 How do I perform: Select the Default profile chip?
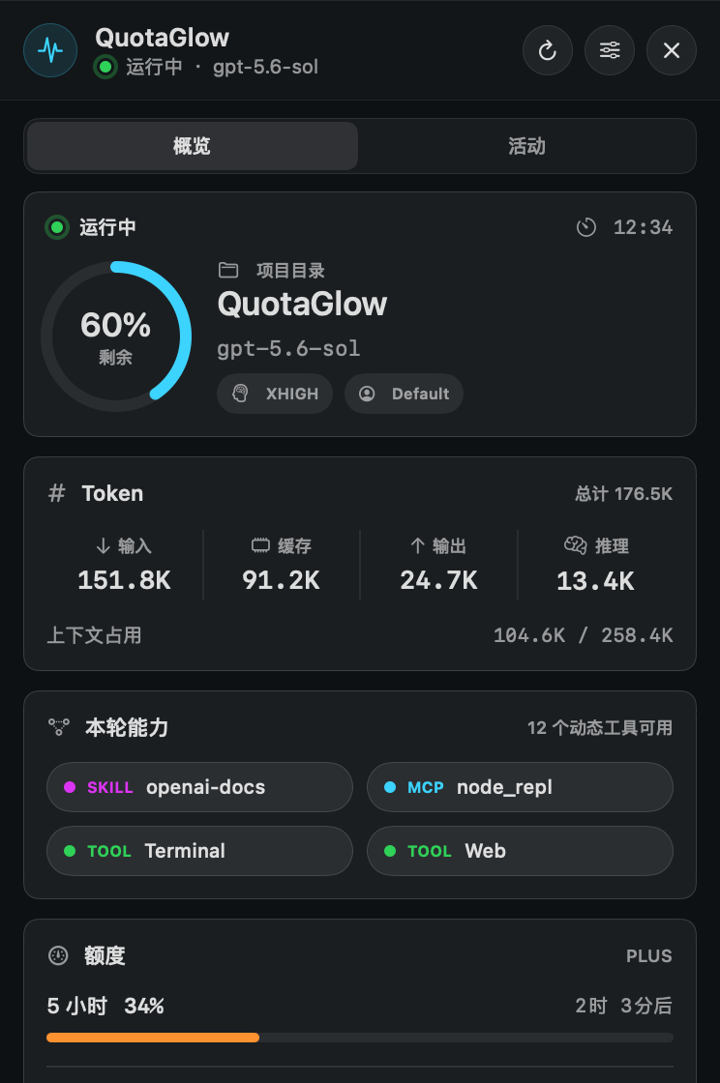click(404, 394)
